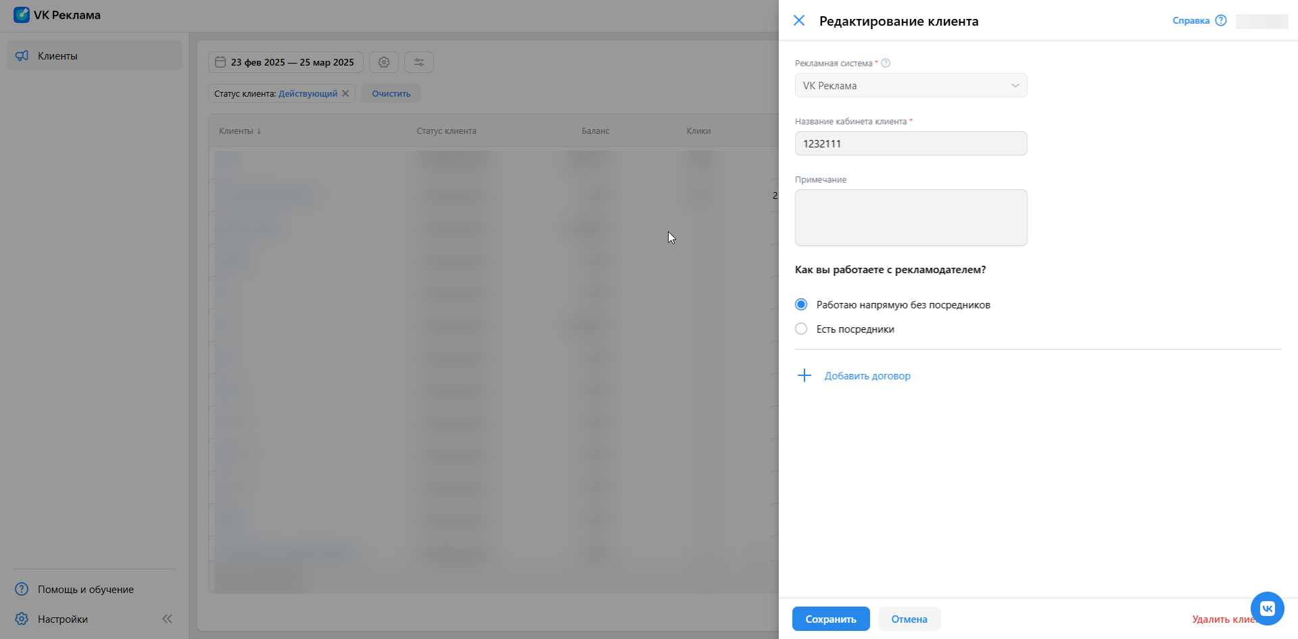The height and width of the screenshot is (639, 1298).
Task: Open Помощь и обучение in sidebar
Action: [x=85, y=590]
